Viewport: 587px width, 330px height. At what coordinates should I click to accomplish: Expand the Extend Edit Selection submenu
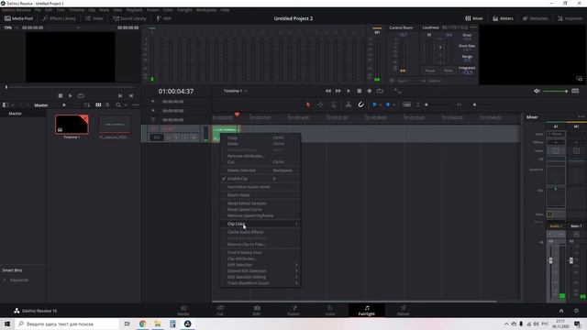[x=260, y=271]
